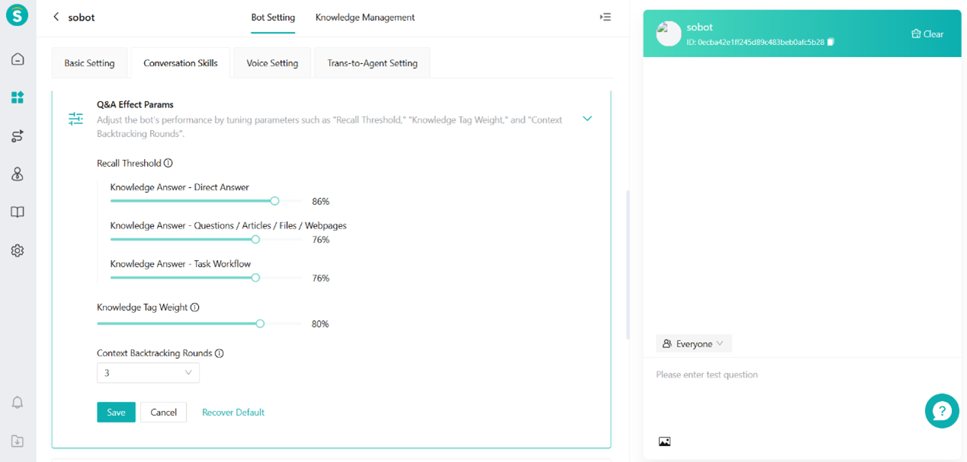Open the Everyone audience dropdown

click(x=693, y=344)
